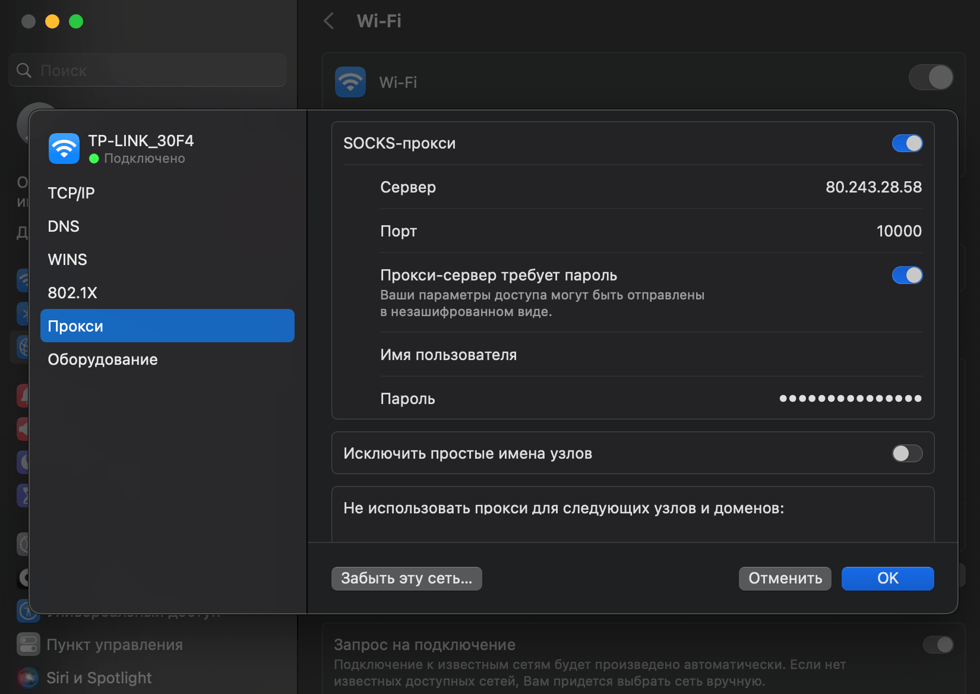This screenshot has height=694, width=980.
Task: Click the TP-LINK_30F4 network name
Action: 141,141
